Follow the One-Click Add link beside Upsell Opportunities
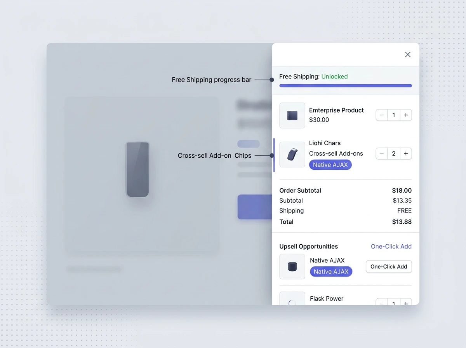The width and height of the screenshot is (466, 348). pos(391,247)
